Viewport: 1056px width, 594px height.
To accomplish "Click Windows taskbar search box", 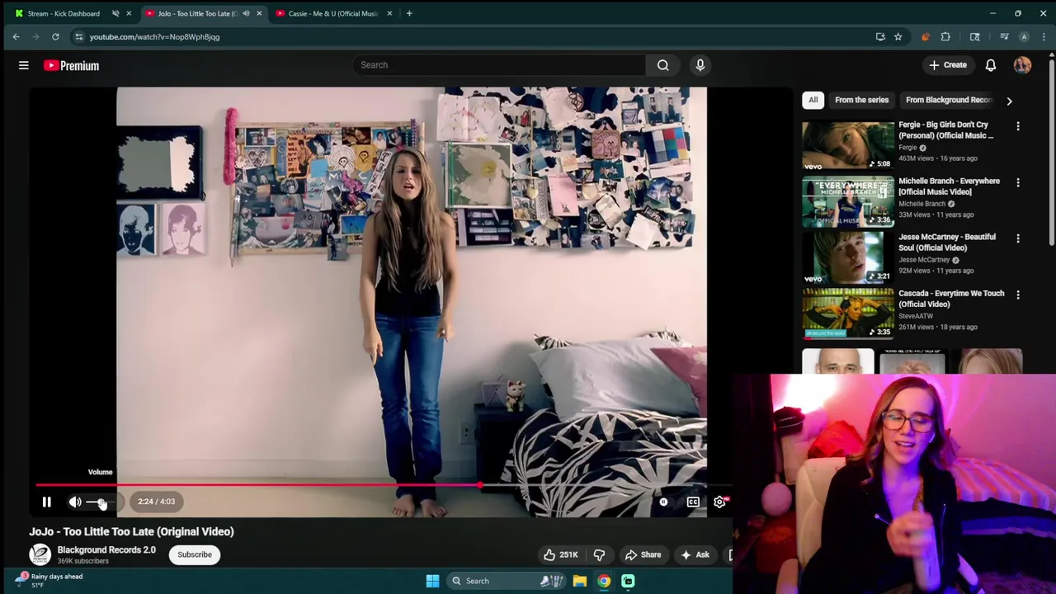I will (506, 581).
